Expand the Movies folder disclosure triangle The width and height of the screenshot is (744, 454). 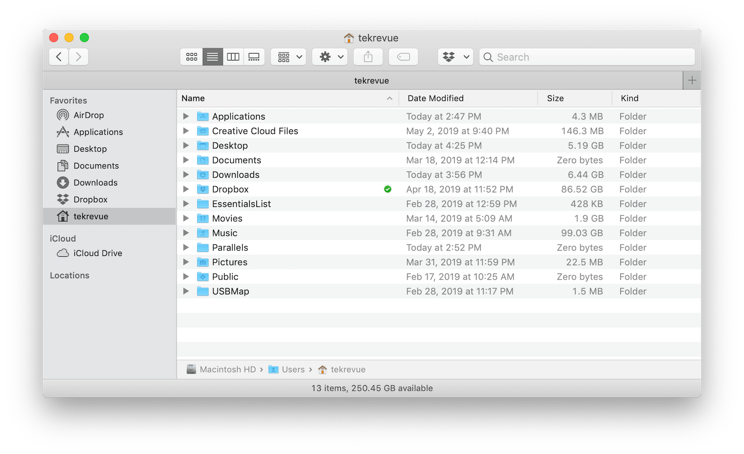pyautogui.click(x=186, y=218)
